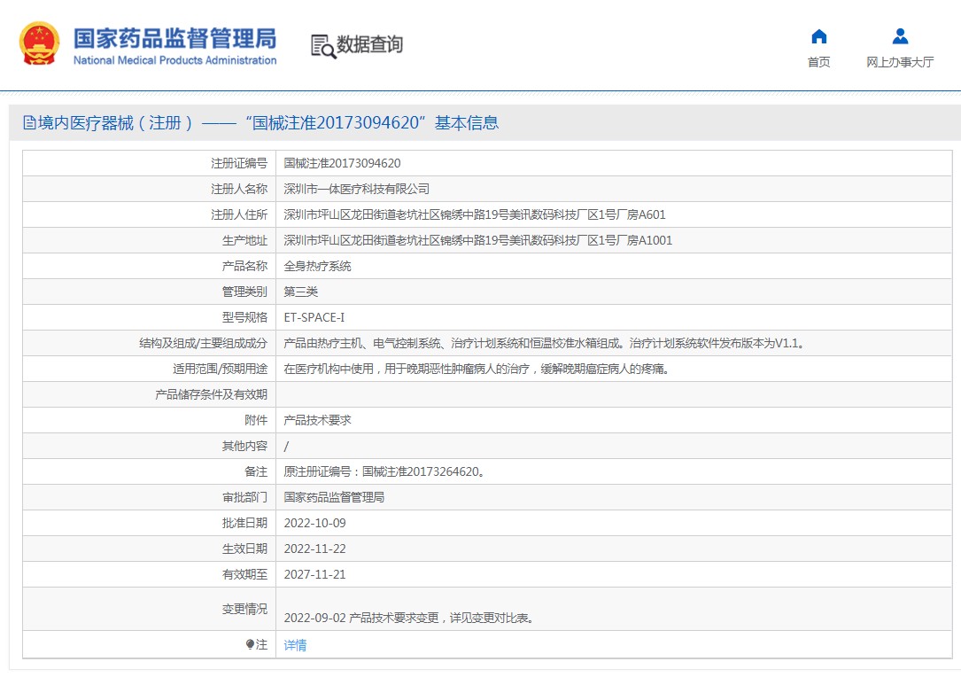This screenshot has width=961, height=685.
Task: Click the production address ending A1001
Action: point(478,240)
